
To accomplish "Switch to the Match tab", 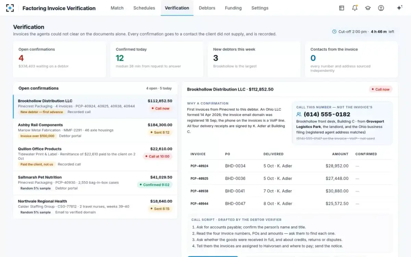I will coord(117,8).
